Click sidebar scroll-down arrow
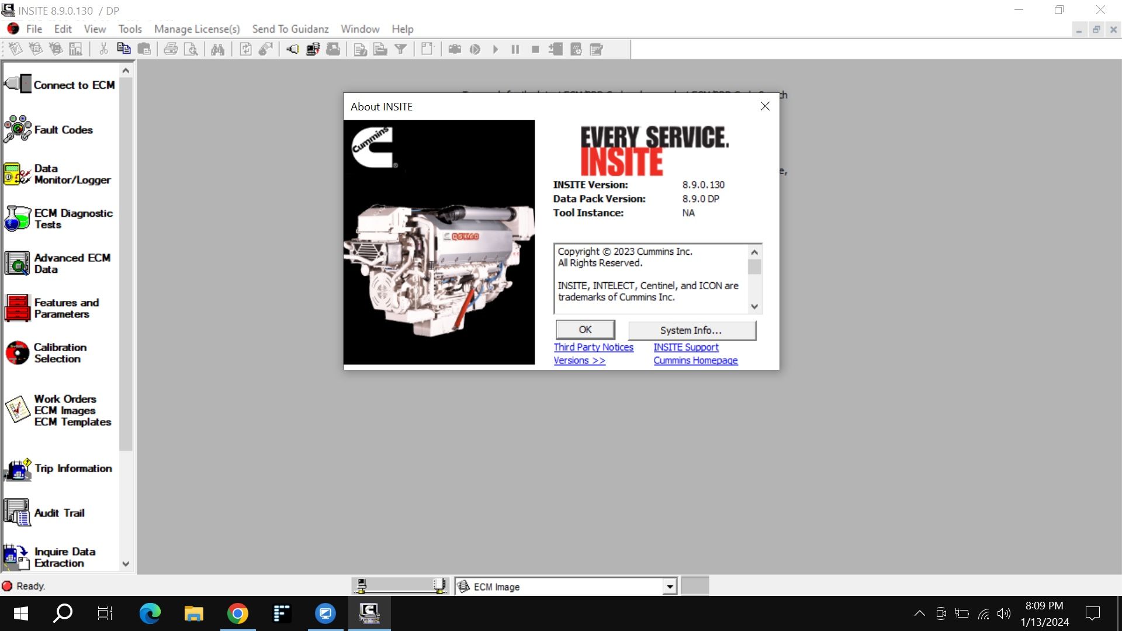 [126, 564]
